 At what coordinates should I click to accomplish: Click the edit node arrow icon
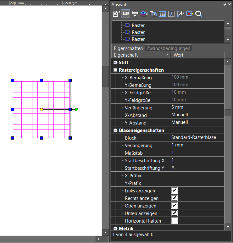tap(180, 14)
